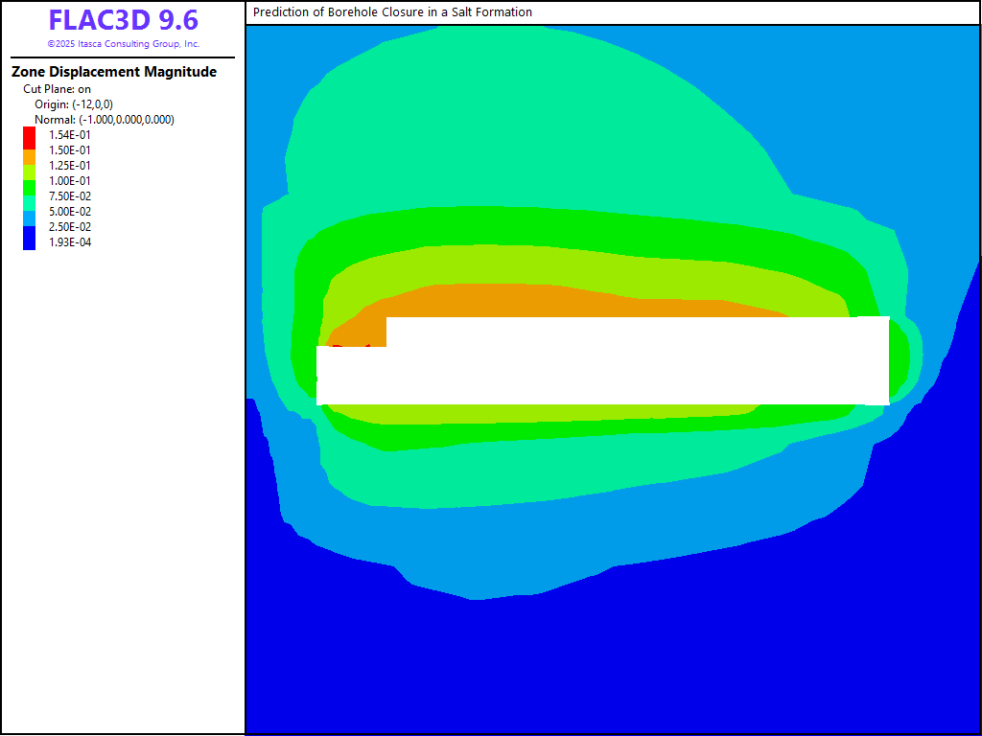Screen dimensions: 982x736
Task: Click the 'Prediction of Borehole Closure' plot title
Action: pyautogui.click(x=392, y=12)
